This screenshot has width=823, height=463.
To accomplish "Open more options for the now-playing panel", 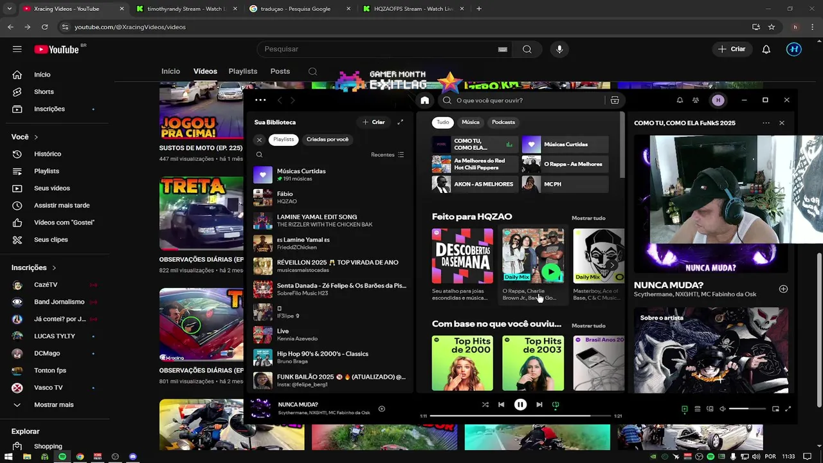I will pos(766,123).
